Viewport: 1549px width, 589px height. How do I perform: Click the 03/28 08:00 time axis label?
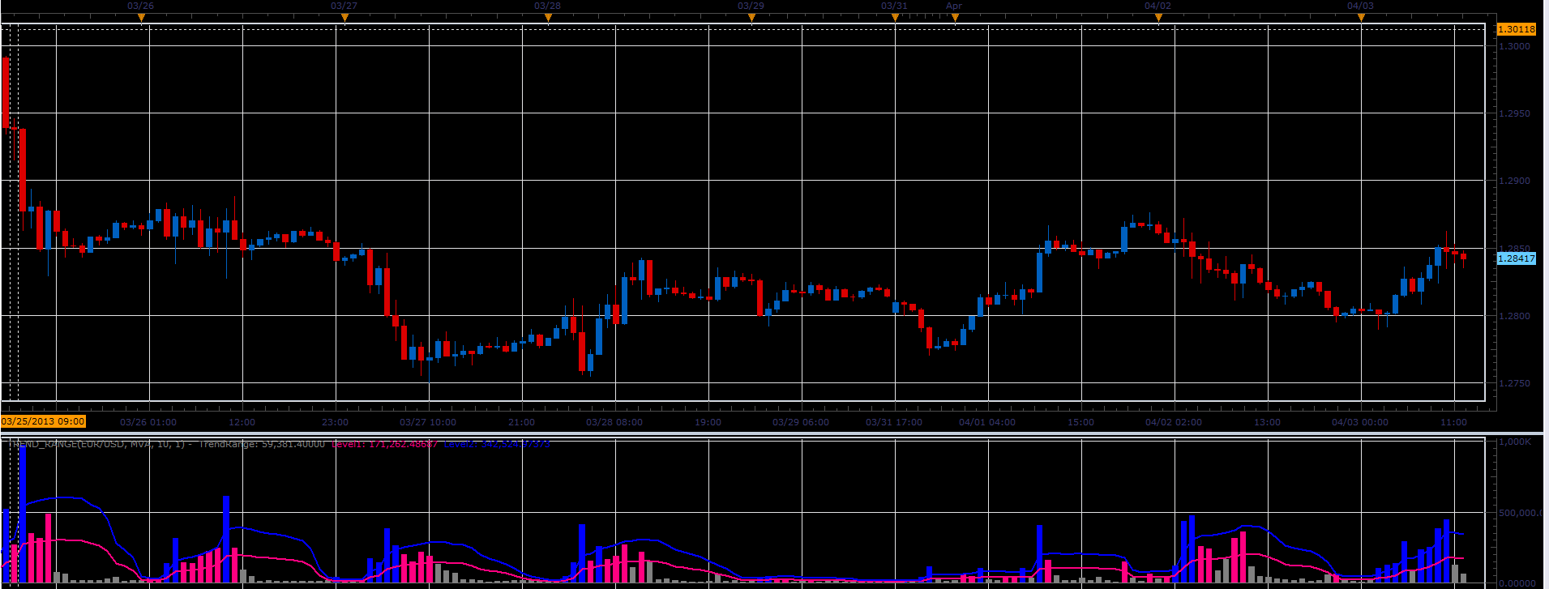614,422
